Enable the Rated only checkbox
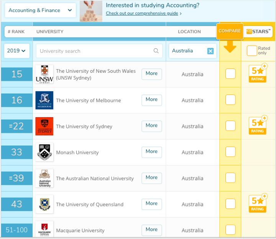The image size is (276, 239). click(x=252, y=51)
